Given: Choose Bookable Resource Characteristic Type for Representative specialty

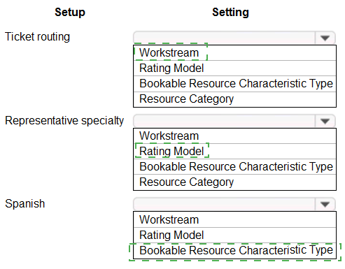Looking at the screenshot, I should click(x=234, y=167).
